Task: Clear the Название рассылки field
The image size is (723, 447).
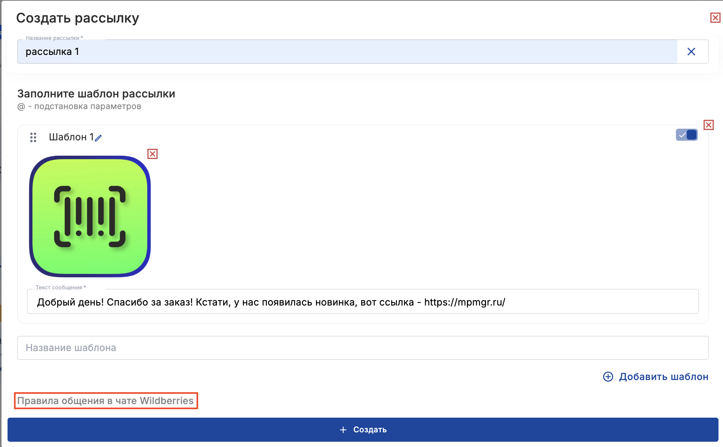Action: coord(691,52)
